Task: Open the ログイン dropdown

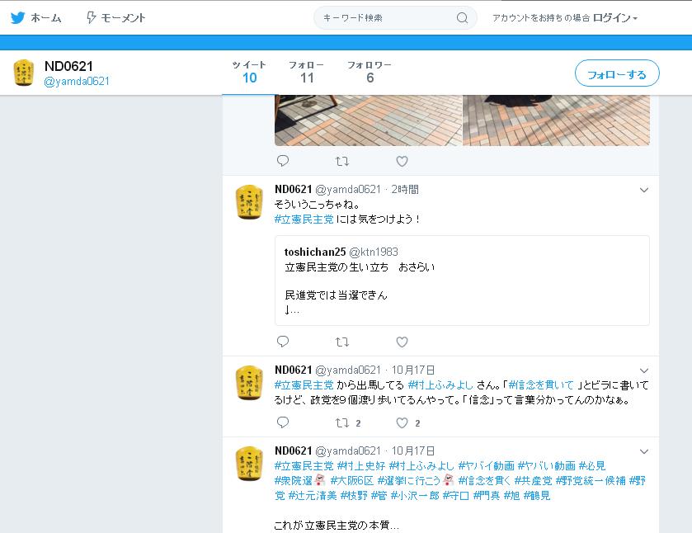Action: point(614,17)
